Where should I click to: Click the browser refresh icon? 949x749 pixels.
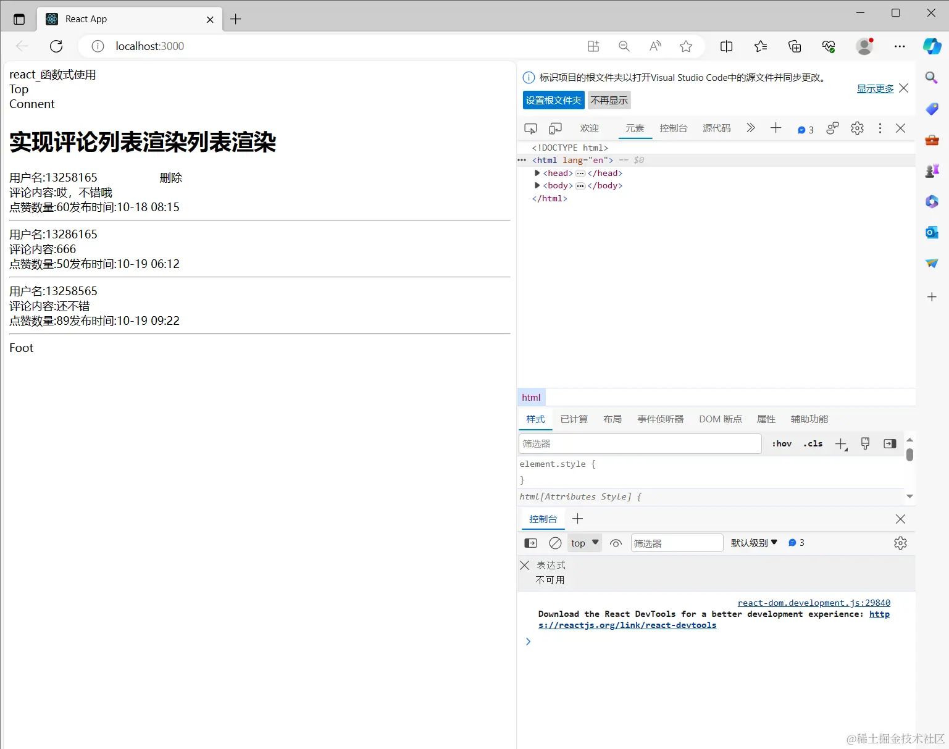coord(56,46)
